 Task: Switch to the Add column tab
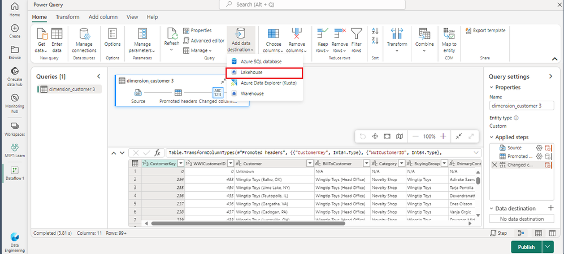(x=103, y=17)
